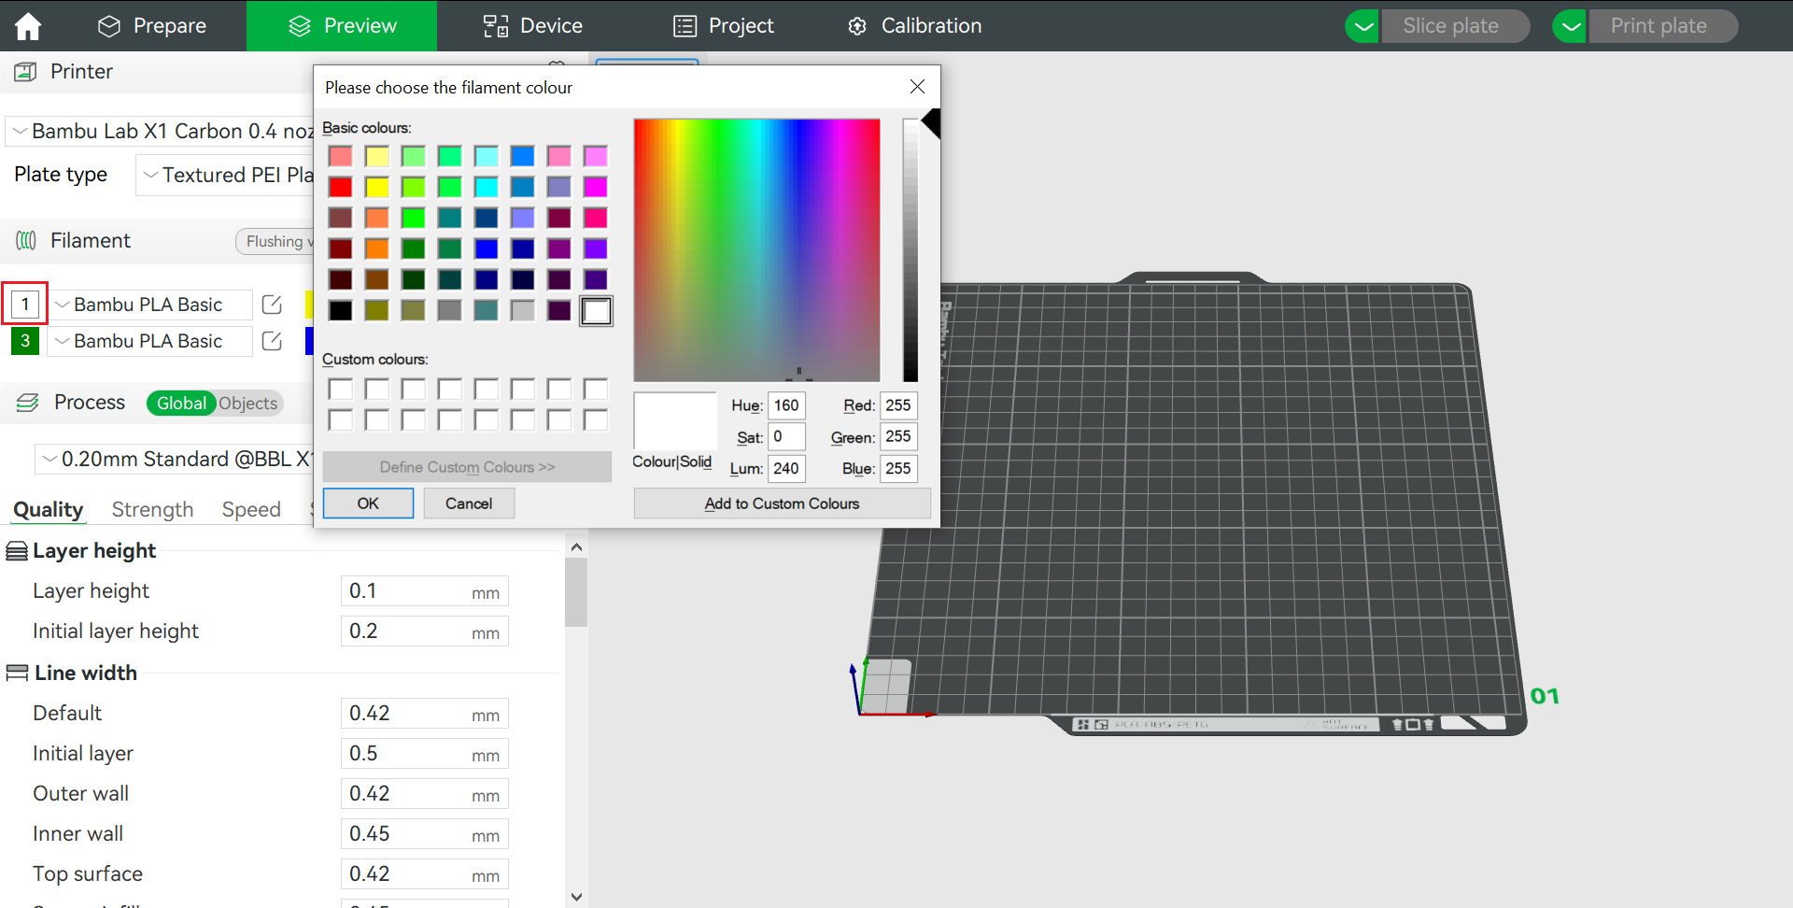The width and height of the screenshot is (1793, 908).
Task: Edit filament 3 preset icon
Action: (272, 341)
